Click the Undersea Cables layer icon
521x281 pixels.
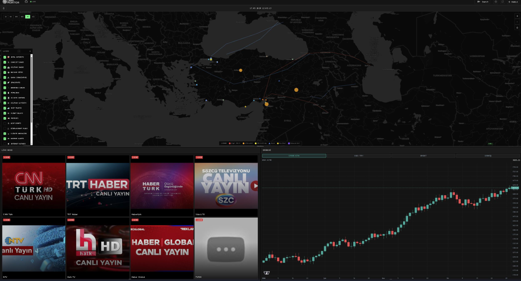[x=8, y=88]
